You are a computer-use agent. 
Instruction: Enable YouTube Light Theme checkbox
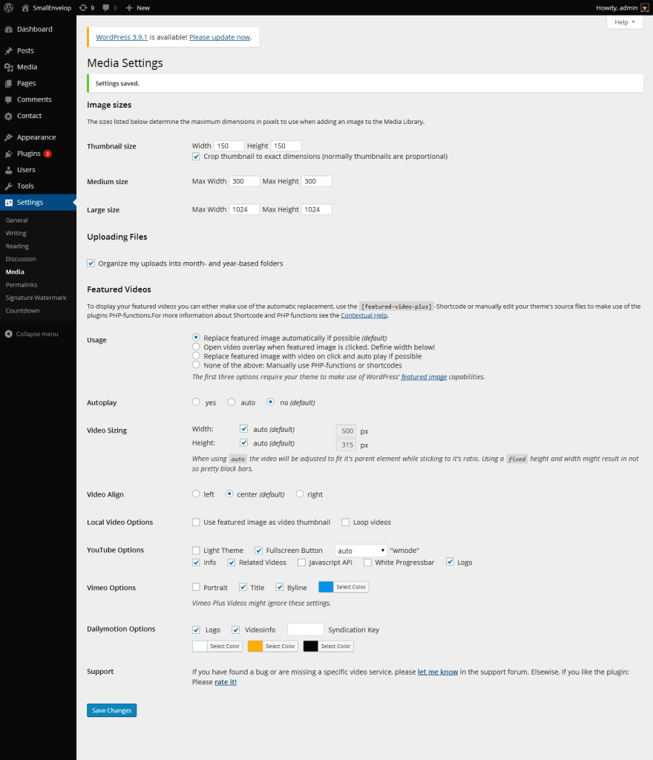(x=196, y=550)
